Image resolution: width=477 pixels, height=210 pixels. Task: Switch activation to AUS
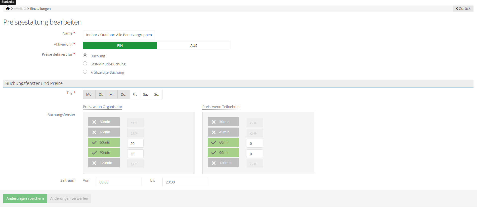click(194, 46)
